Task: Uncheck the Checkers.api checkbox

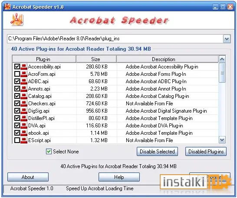Action: [17, 104]
